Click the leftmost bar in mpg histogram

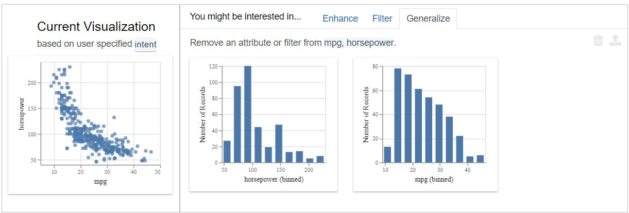pos(387,155)
